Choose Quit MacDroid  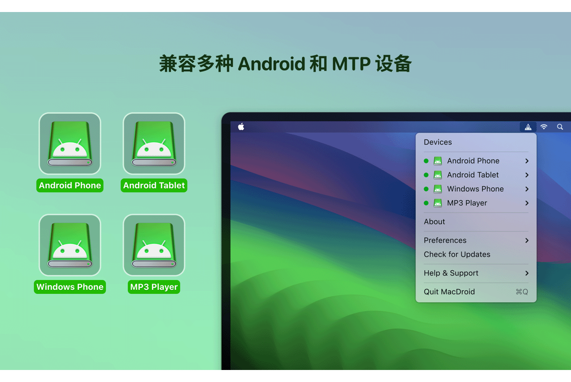click(x=476, y=292)
